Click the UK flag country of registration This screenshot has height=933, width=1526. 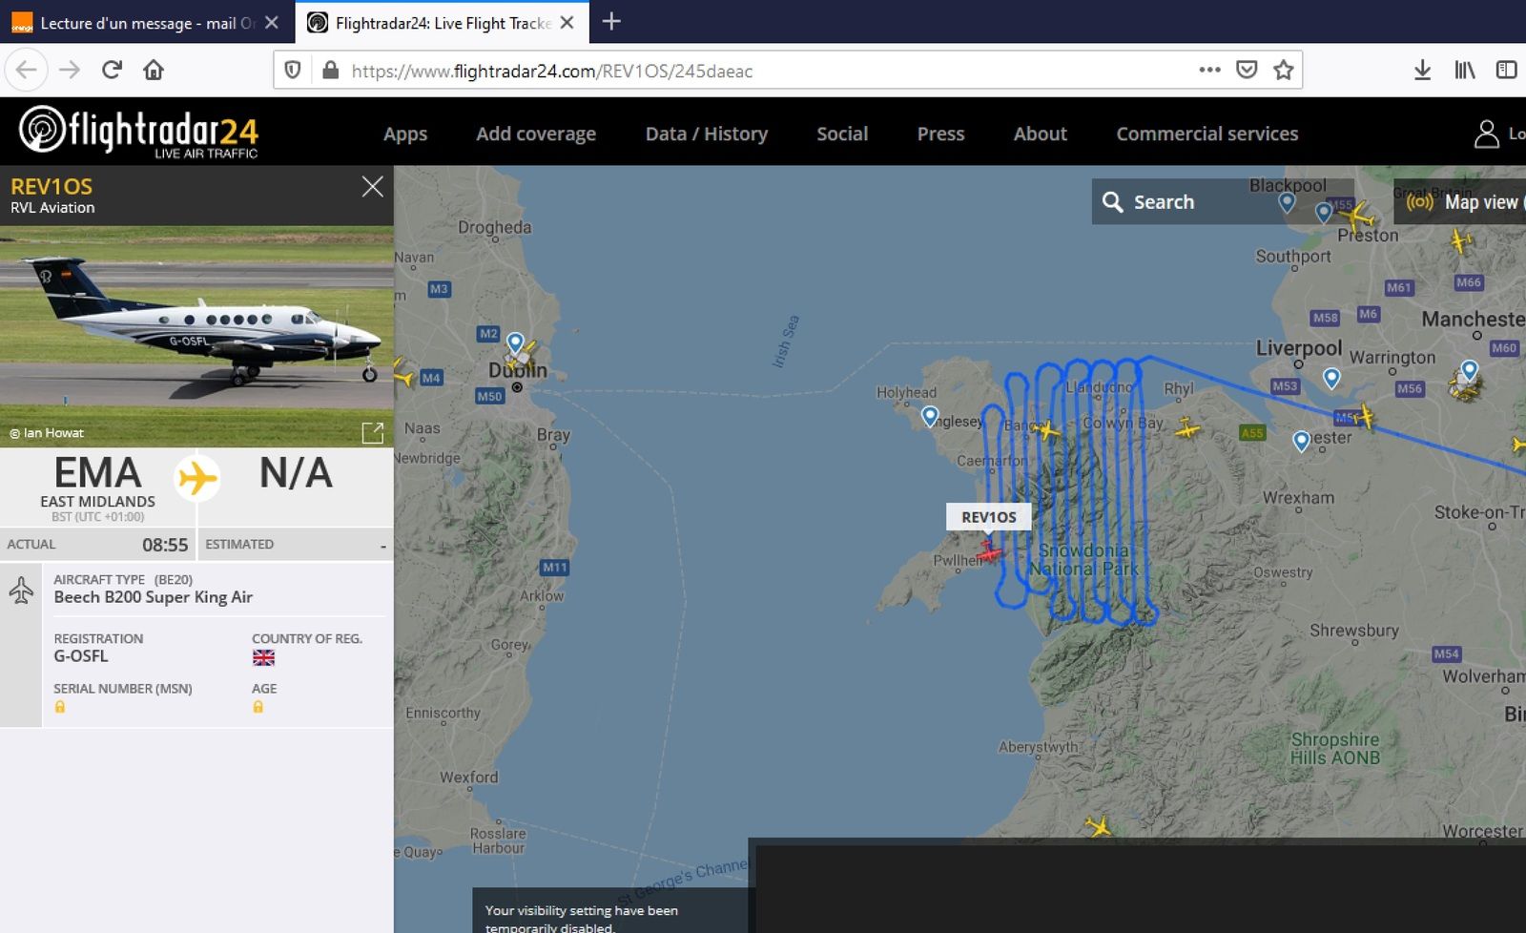pyautogui.click(x=263, y=657)
